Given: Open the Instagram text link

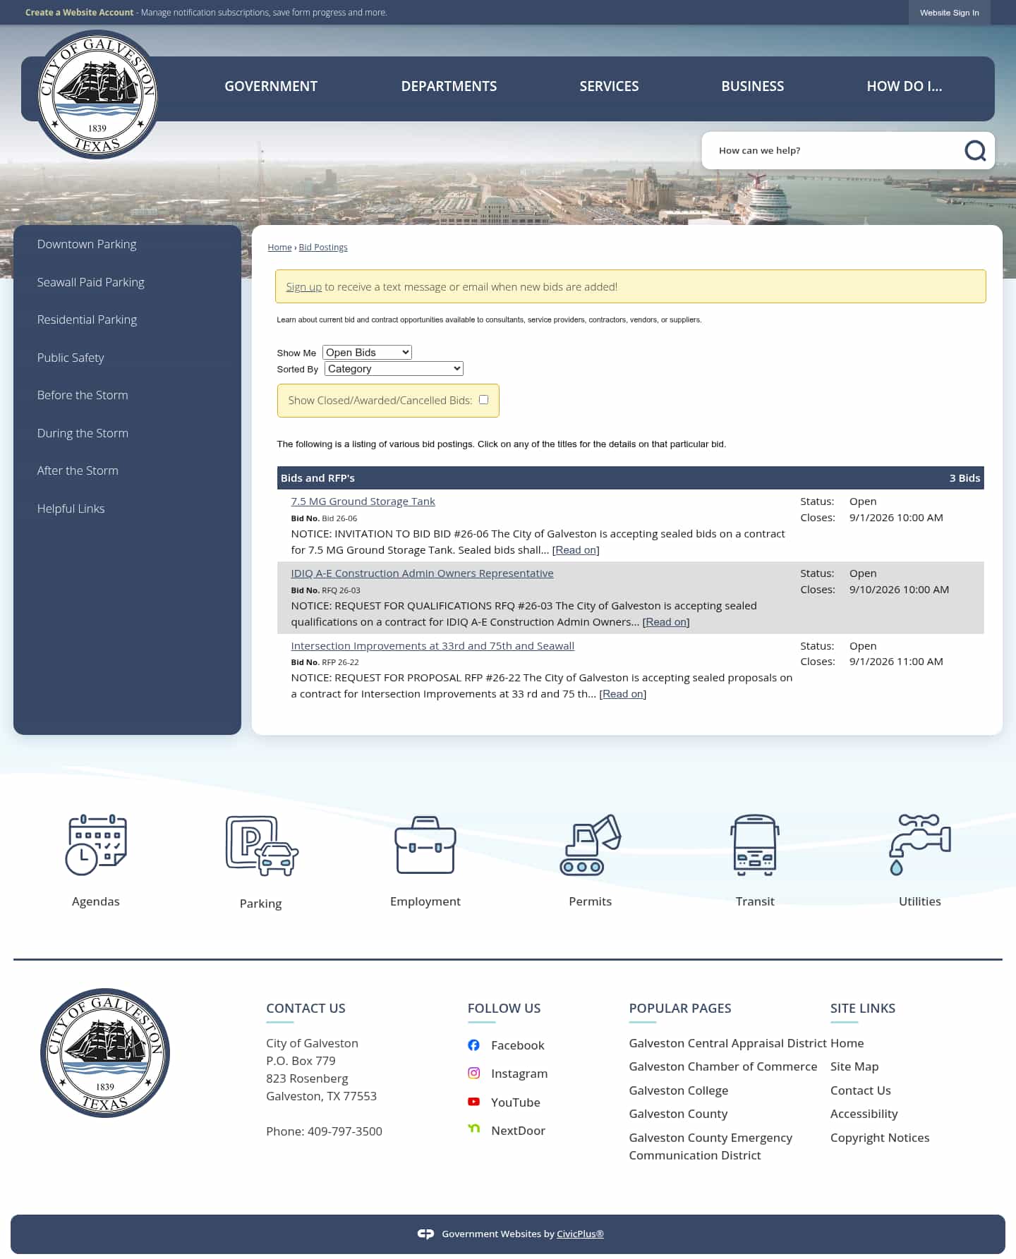Looking at the screenshot, I should click(x=519, y=1073).
